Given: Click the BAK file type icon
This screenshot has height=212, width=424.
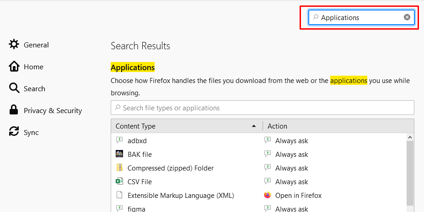Looking at the screenshot, I should [119, 154].
